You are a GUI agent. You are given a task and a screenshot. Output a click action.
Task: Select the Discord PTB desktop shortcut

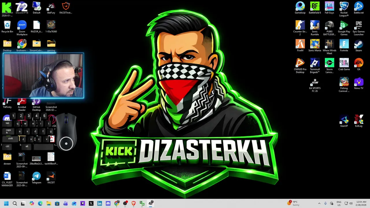(x=22, y=8)
